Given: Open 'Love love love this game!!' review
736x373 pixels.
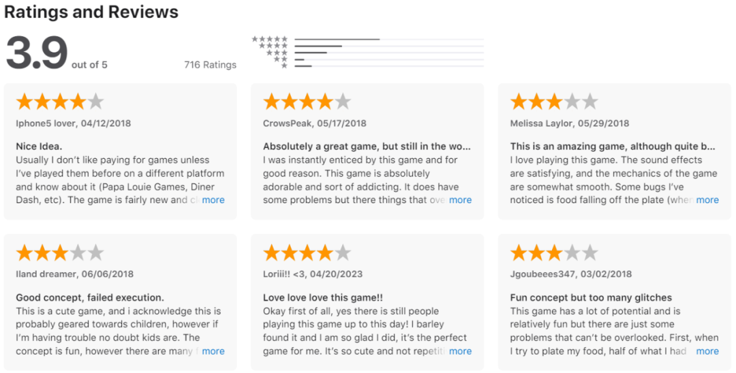Looking at the screenshot, I should 322,297.
